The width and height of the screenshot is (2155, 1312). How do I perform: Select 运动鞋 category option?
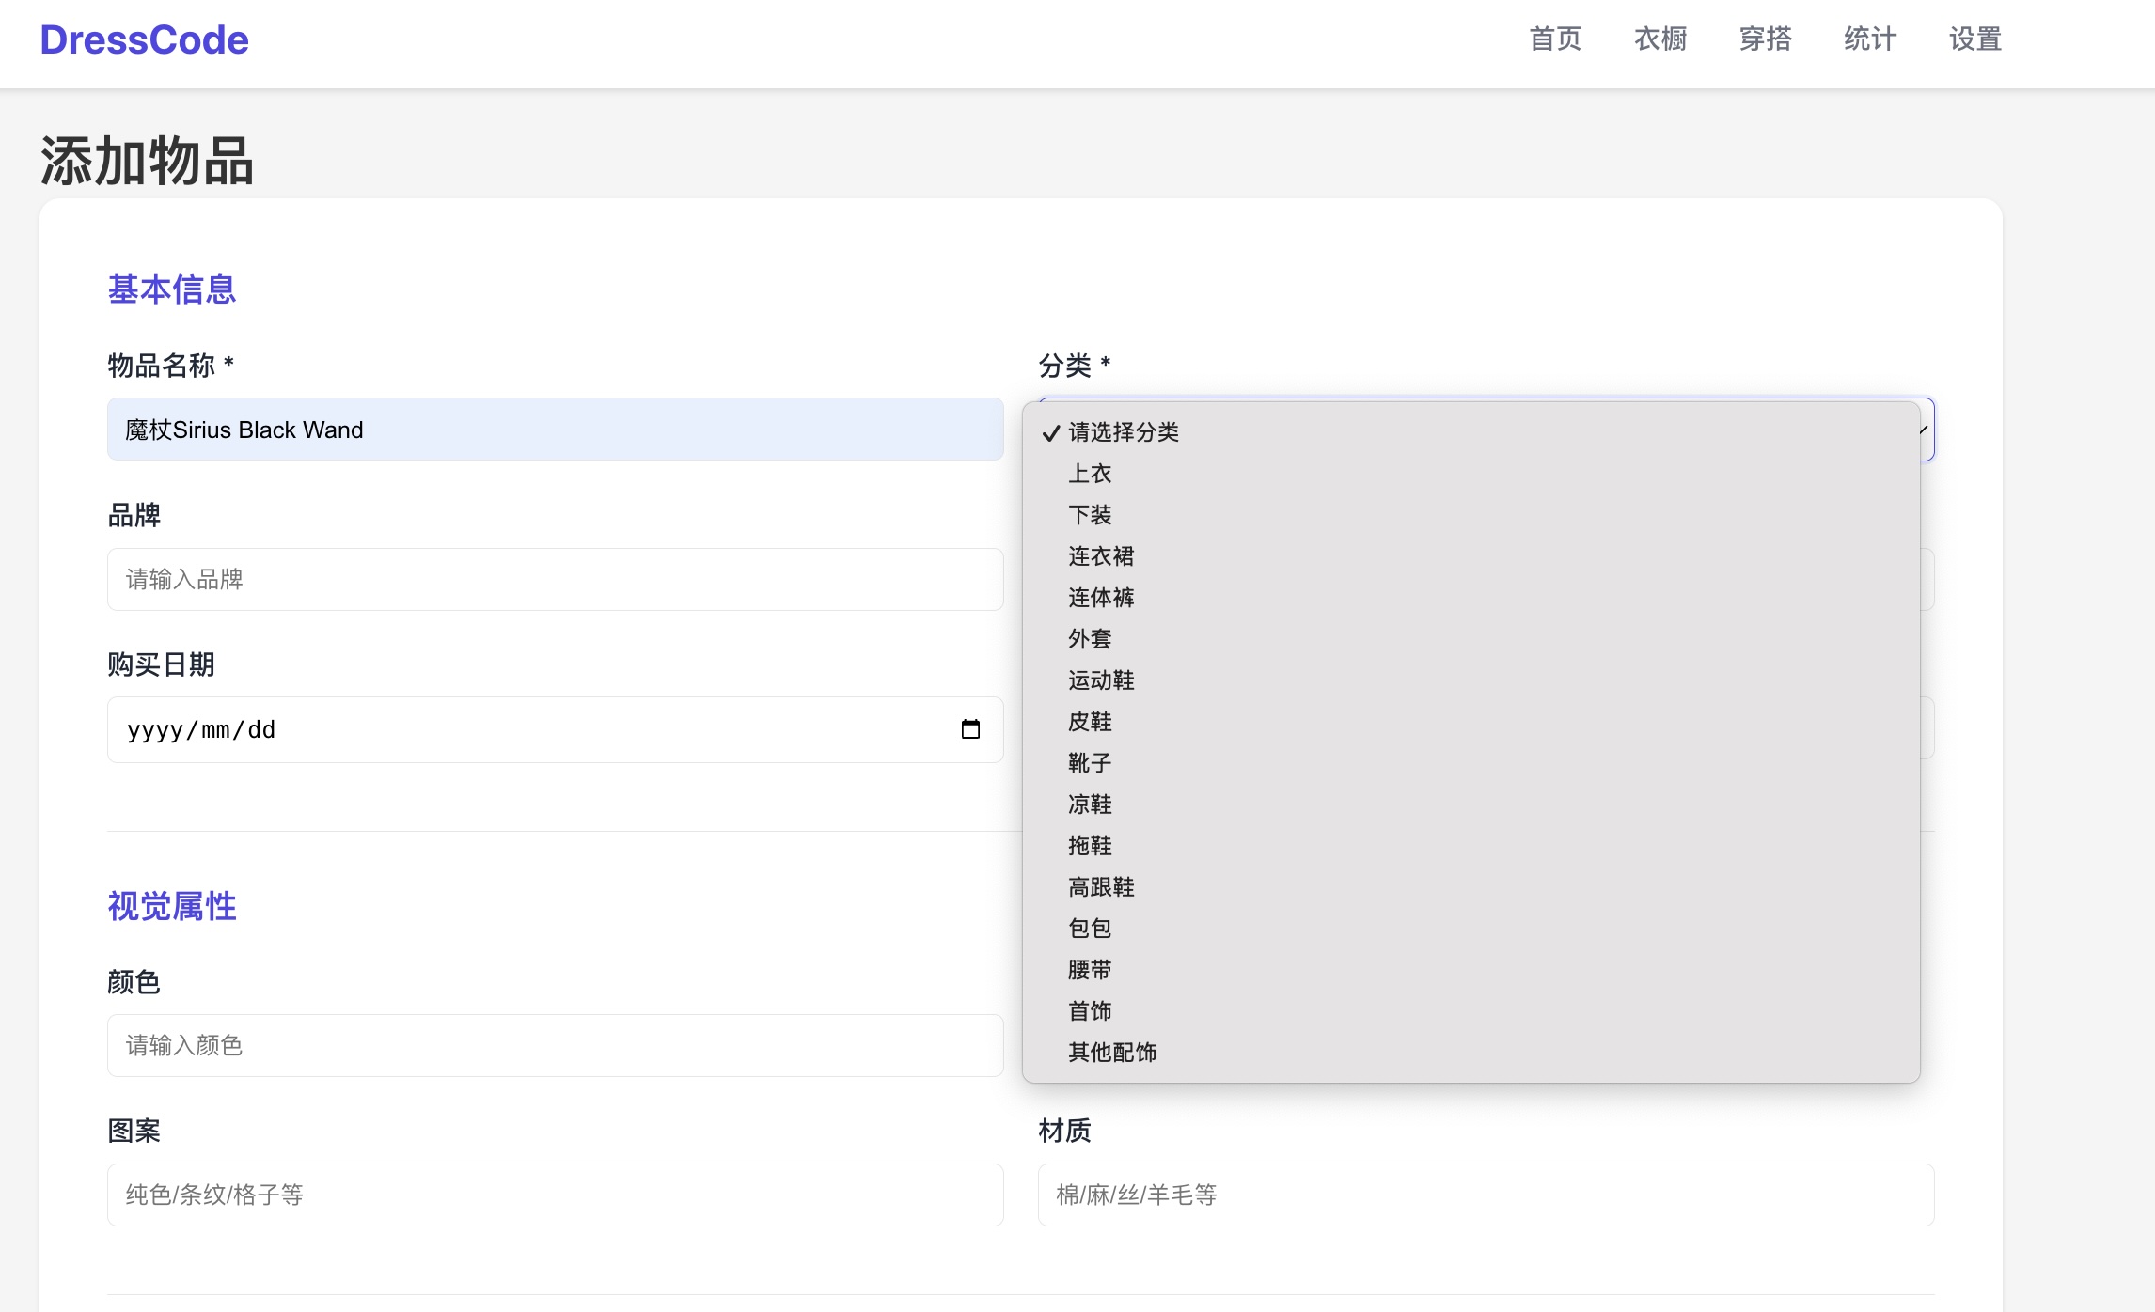[1101, 680]
